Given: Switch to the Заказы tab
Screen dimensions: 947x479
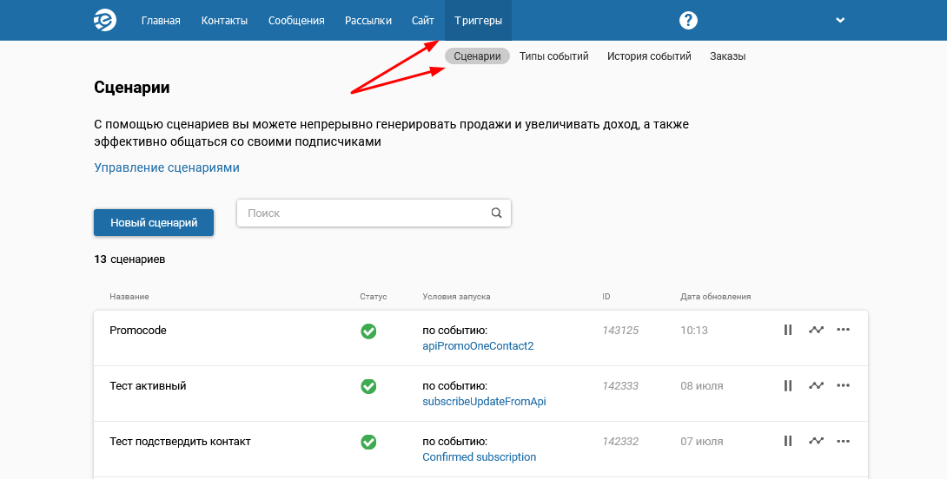Looking at the screenshot, I should click(x=728, y=56).
